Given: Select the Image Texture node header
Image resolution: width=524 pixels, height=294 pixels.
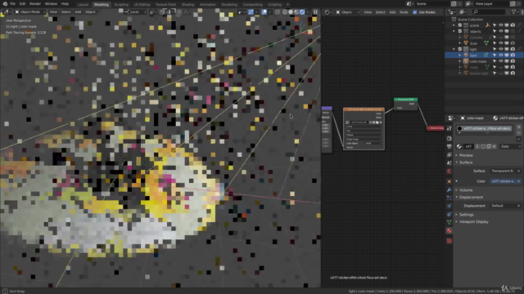Looking at the screenshot, I should click(364, 109).
